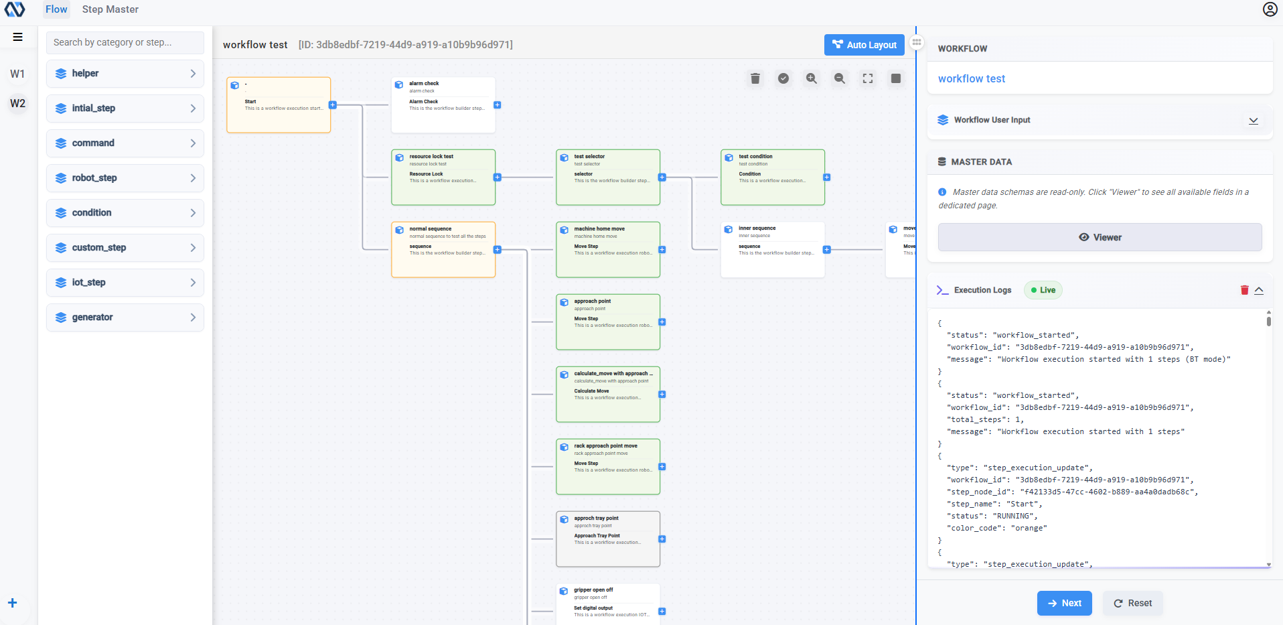Click plus connector on Start node
1283x625 pixels.
pos(333,105)
